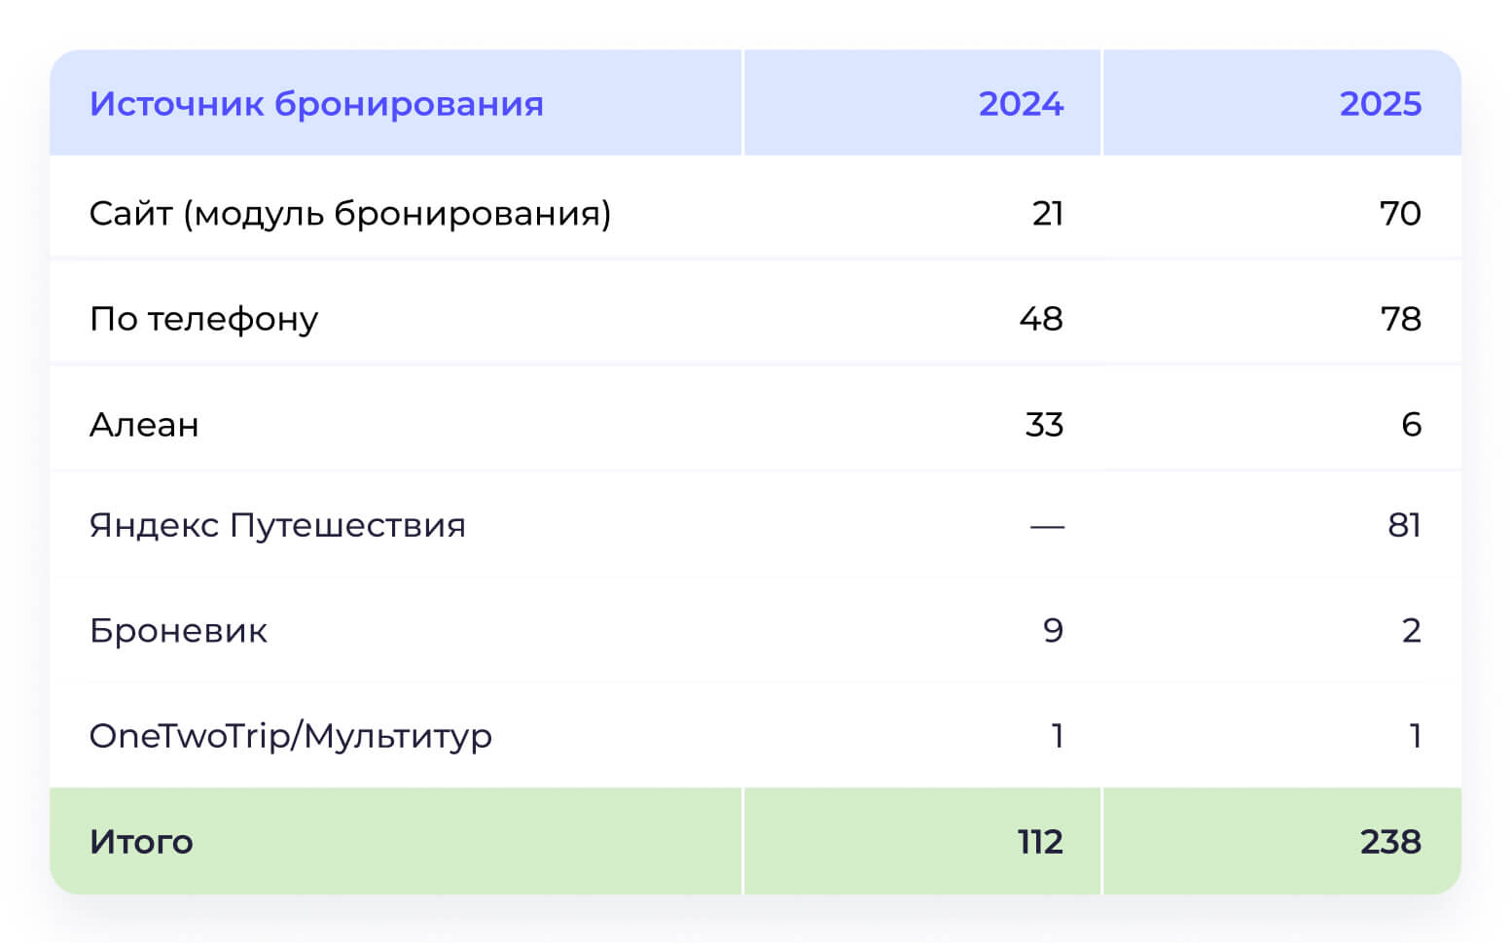Image resolution: width=1511 pixels, height=943 pixels.
Task: Click the 'Источник бронирования' column header
Action: click(x=316, y=104)
